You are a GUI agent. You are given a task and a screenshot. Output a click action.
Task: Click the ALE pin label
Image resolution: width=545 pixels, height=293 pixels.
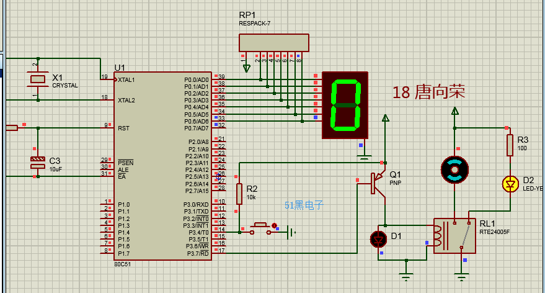123,170
